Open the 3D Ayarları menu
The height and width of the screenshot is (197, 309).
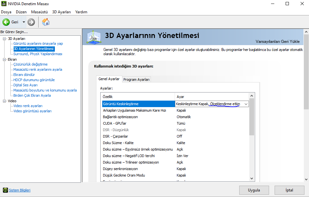click(61, 12)
